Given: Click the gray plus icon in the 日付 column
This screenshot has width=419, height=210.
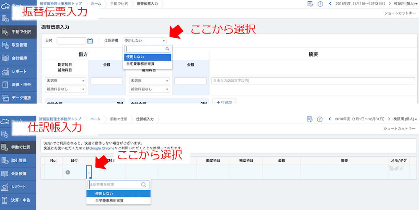Looking at the screenshot, I should pos(68,172).
